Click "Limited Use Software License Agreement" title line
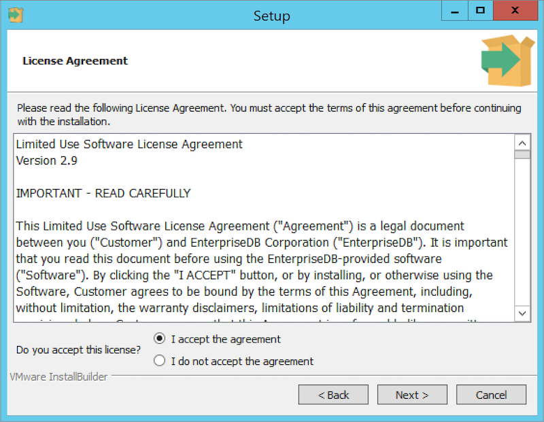Screen dimensions: 544x422 (x=129, y=144)
